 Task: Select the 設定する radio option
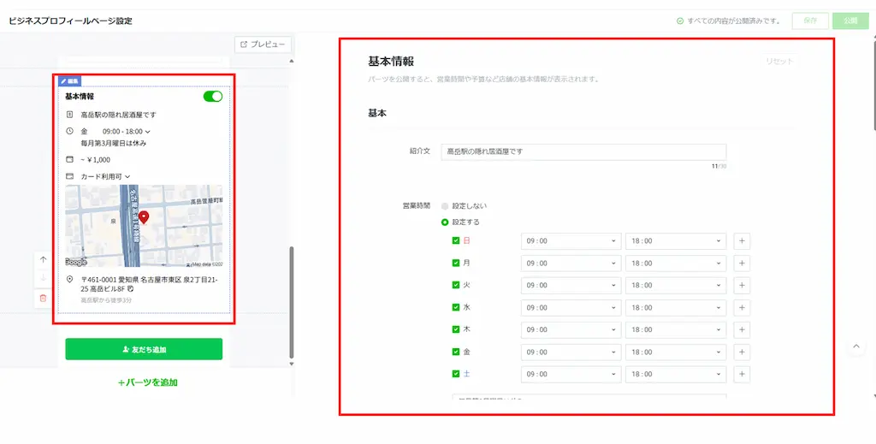pyautogui.click(x=445, y=222)
